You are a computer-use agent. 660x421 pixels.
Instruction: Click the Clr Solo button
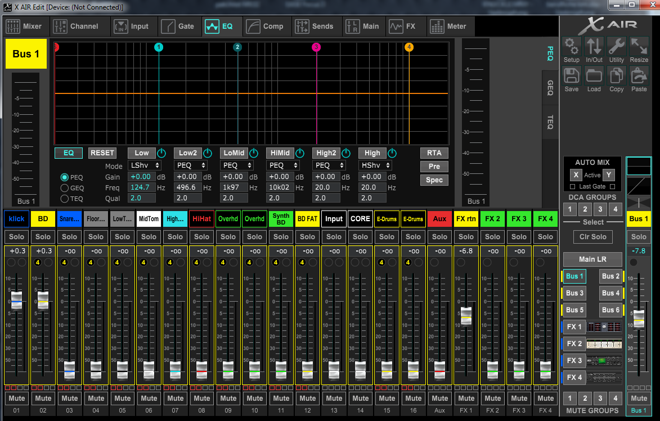pyautogui.click(x=592, y=236)
